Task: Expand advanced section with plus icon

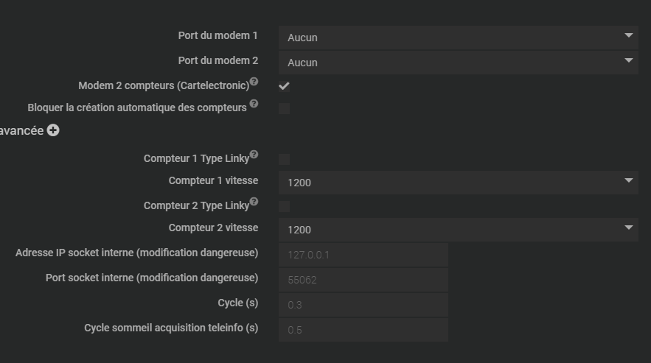Action: 53,130
